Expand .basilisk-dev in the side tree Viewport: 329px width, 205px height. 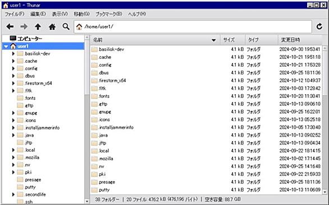pos(13,54)
